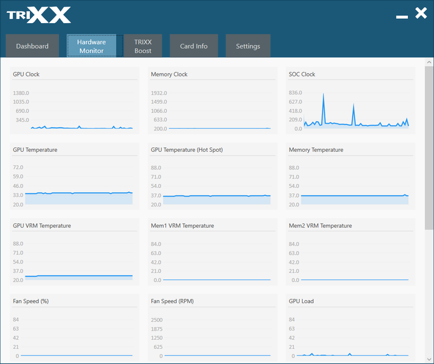Click the GPU Clock graph
This screenshot has width=434, height=364.
pyautogui.click(x=74, y=110)
